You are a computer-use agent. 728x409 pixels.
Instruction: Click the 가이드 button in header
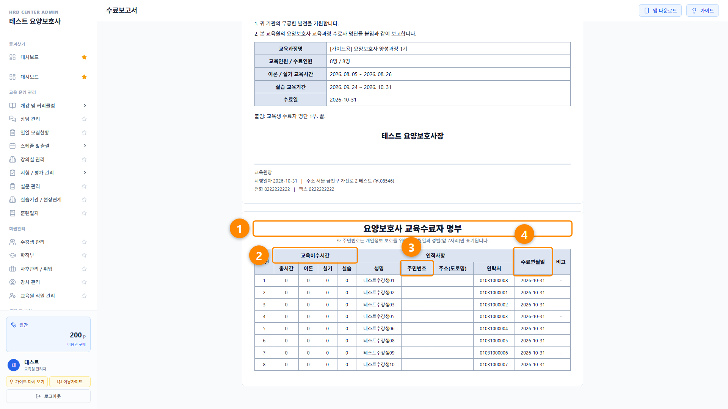tap(702, 11)
